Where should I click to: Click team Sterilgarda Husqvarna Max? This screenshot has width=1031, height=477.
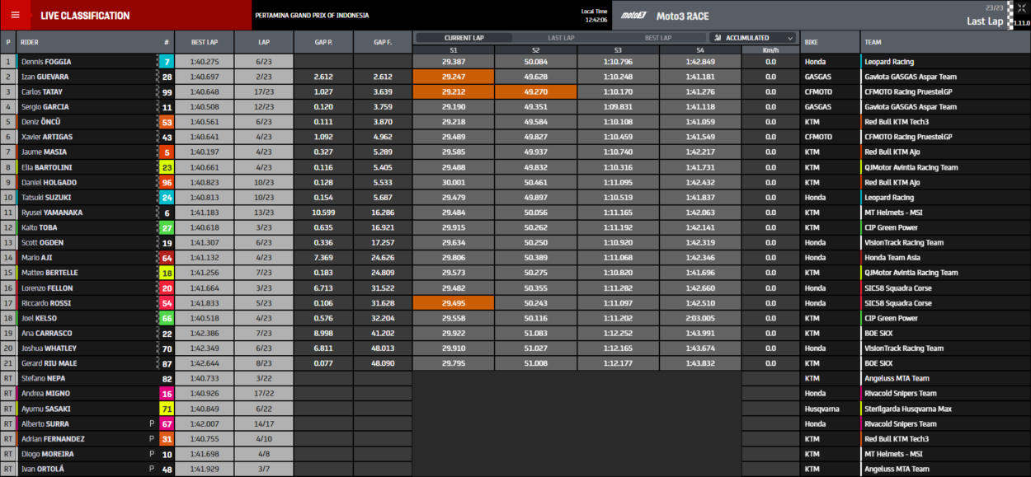tap(908, 409)
